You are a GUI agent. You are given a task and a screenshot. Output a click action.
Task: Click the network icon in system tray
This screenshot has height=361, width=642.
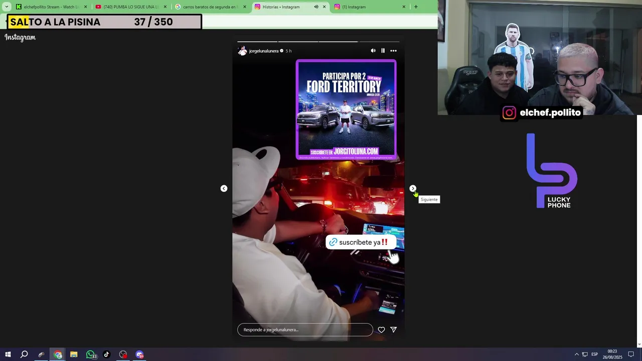point(585,354)
